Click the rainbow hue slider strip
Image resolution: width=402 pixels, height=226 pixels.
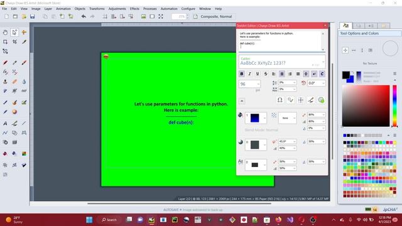coord(395,105)
